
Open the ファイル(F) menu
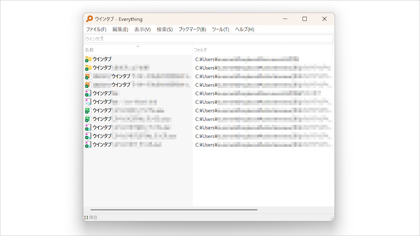point(96,29)
